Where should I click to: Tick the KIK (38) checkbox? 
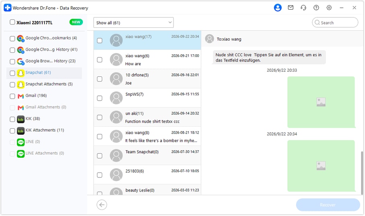pyautogui.click(x=12, y=119)
